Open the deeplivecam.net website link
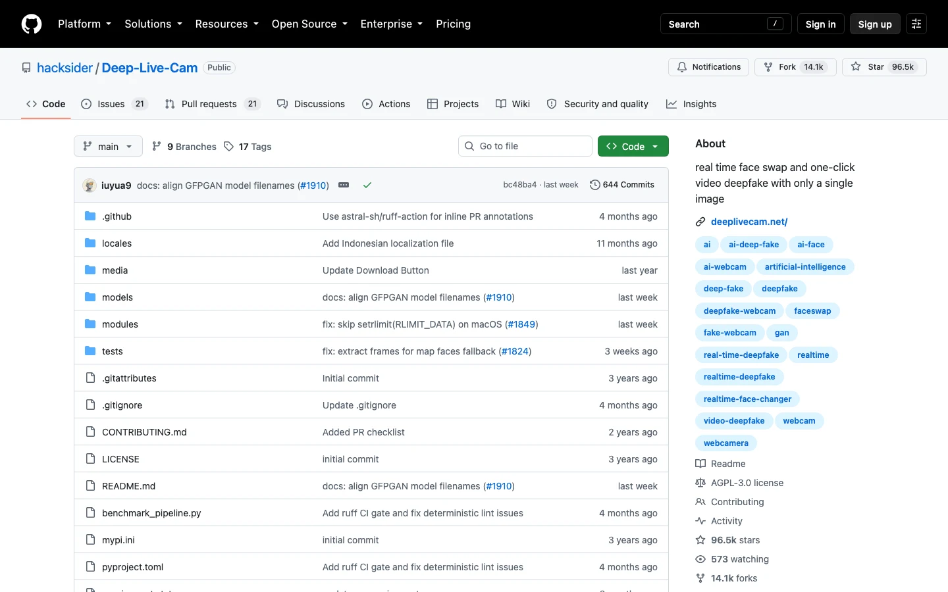The height and width of the screenshot is (592, 948). tap(749, 222)
